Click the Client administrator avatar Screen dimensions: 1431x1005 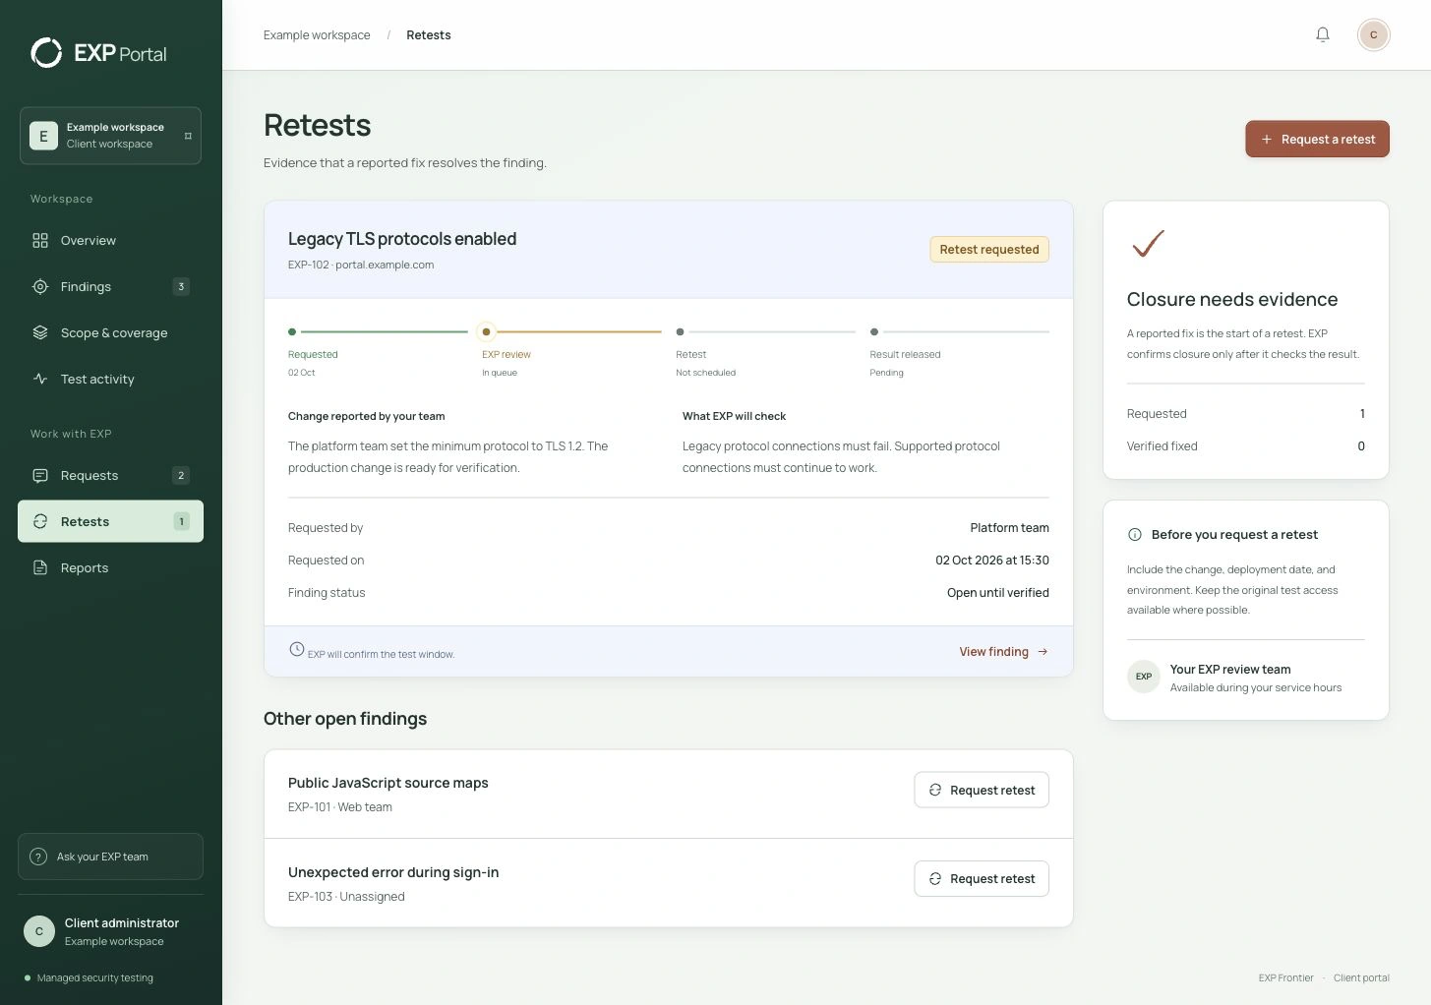point(39,931)
